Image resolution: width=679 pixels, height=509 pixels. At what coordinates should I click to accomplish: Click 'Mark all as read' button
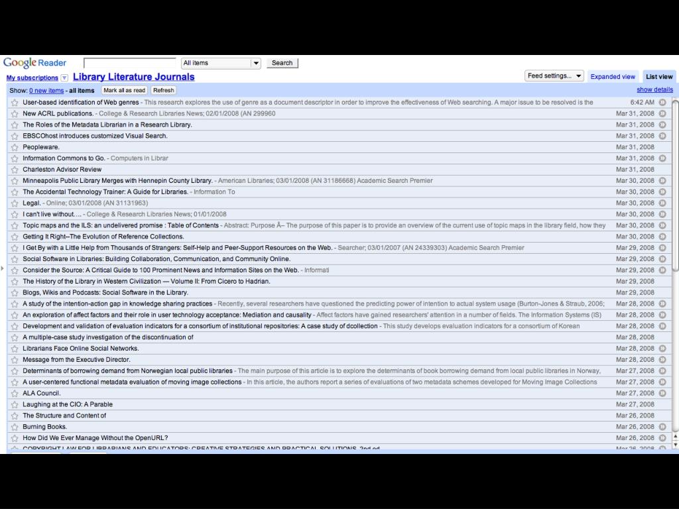point(124,90)
